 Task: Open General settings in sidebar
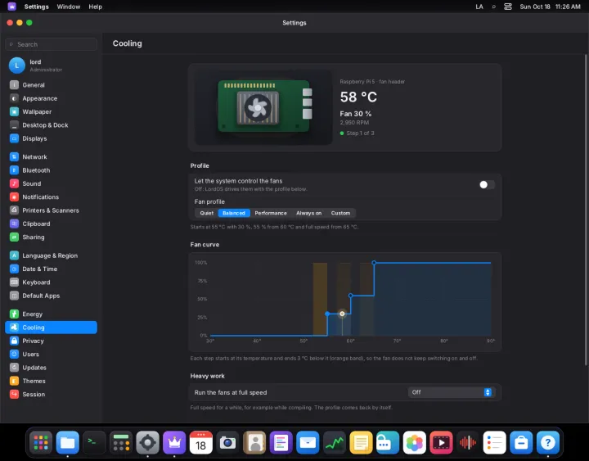(x=51, y=85)
